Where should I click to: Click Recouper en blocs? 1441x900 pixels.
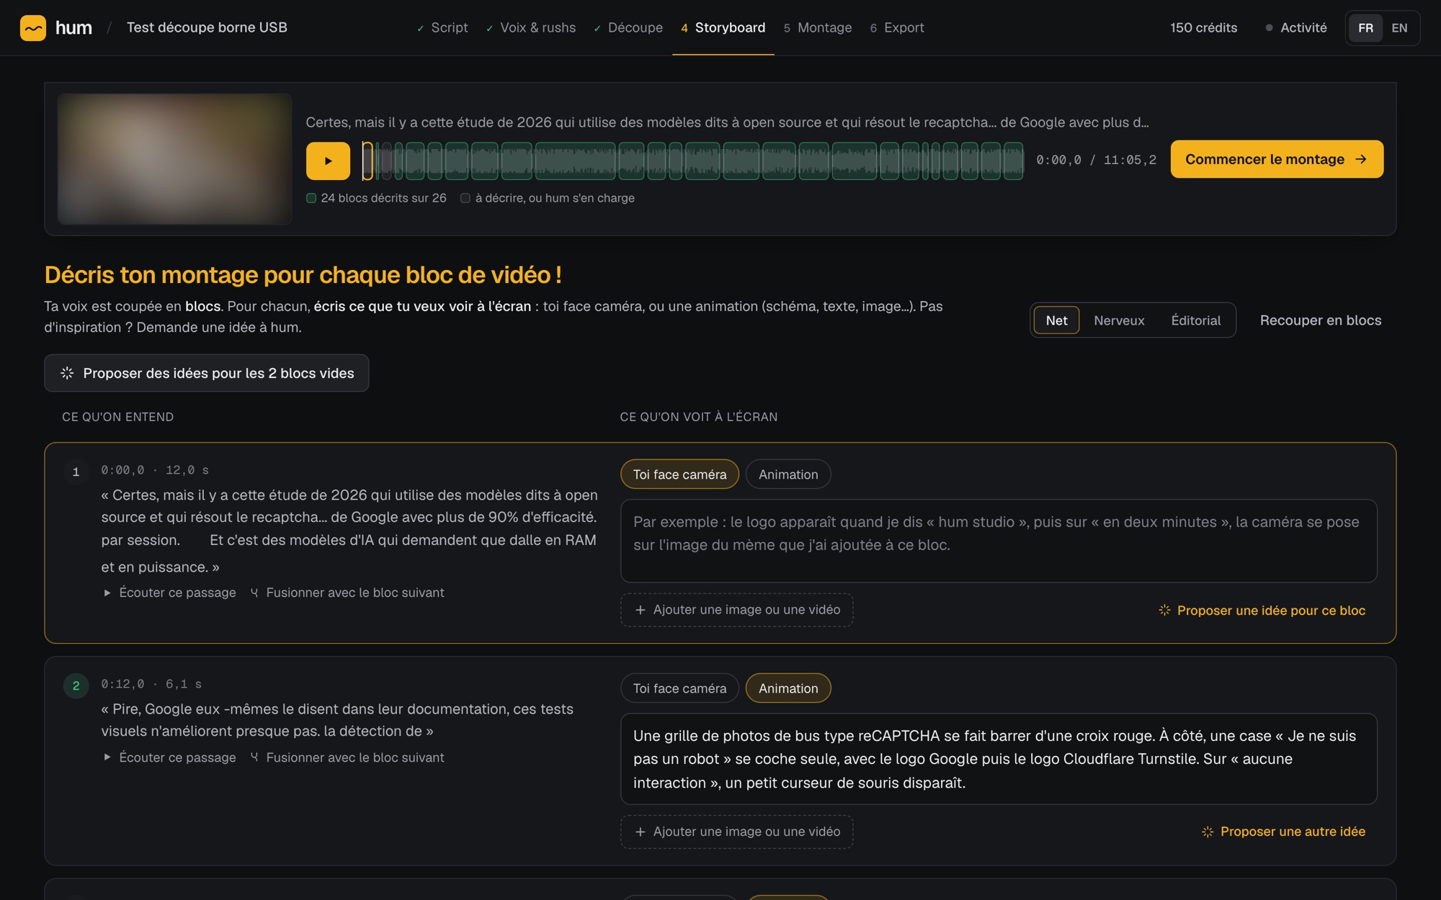pyautogui.click(x=1320, y=320)
